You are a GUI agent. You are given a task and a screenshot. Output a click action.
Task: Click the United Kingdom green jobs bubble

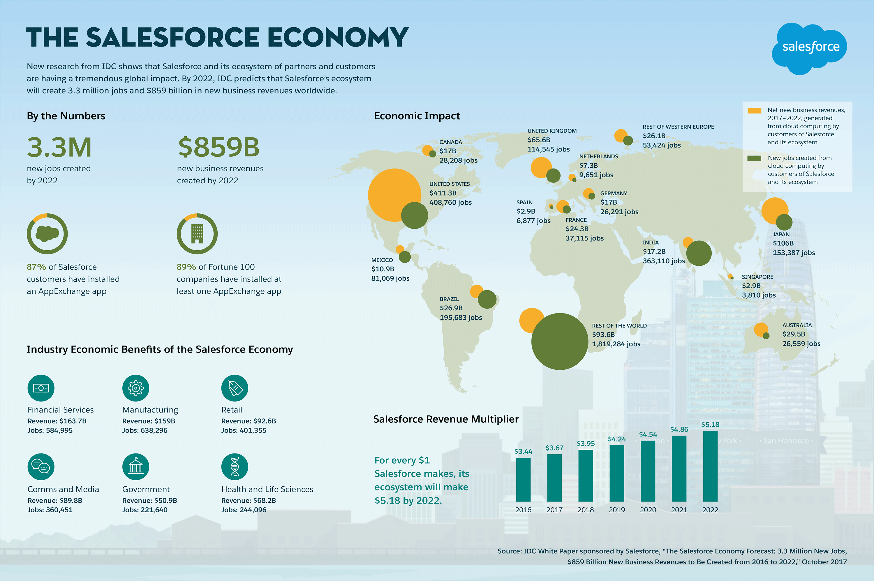coord(553,176)
